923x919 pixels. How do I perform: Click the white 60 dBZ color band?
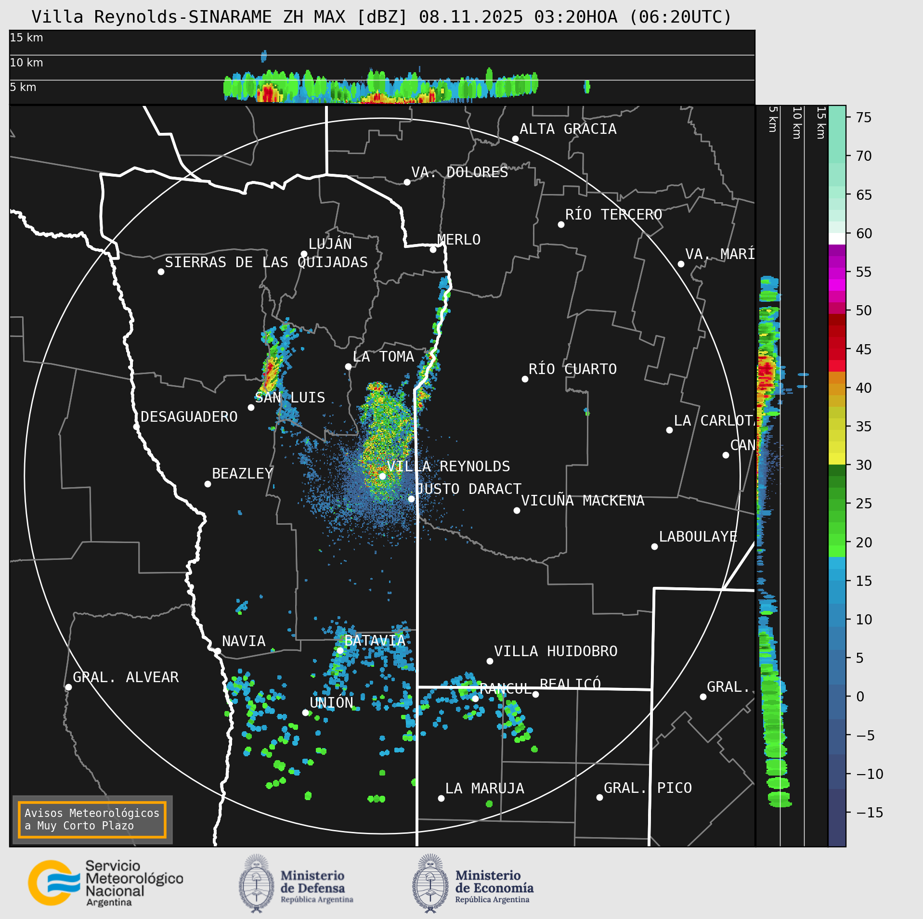837,239
